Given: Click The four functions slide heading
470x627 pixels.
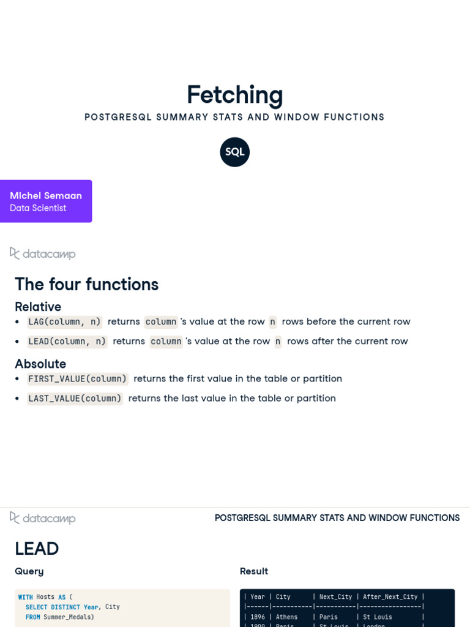Looking at the screenshot, I should [87, 284].
